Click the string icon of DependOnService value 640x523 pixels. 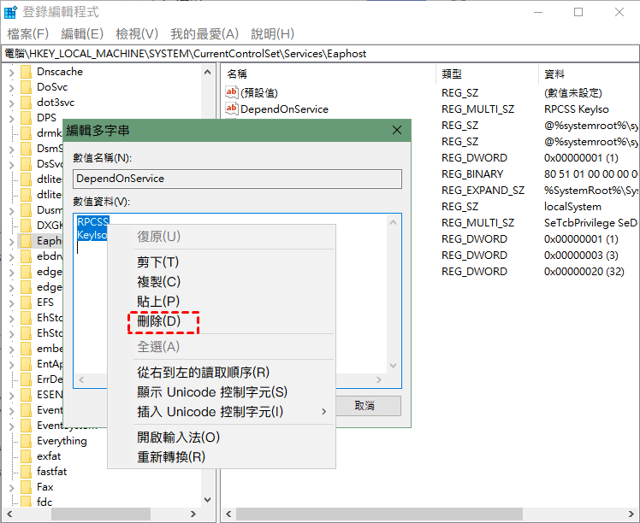pyautogui.click(x=231, y=109)
